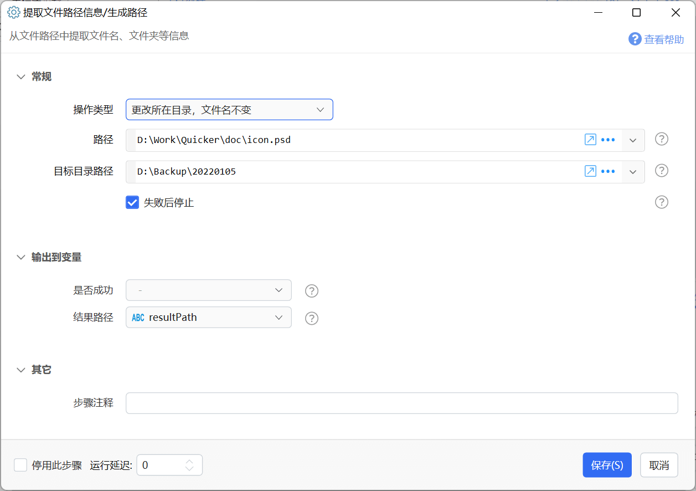The width and height of the screenshot is (696, 491).
Task: Click the help icon next to 失败后停止
Action: pos(661,202)
